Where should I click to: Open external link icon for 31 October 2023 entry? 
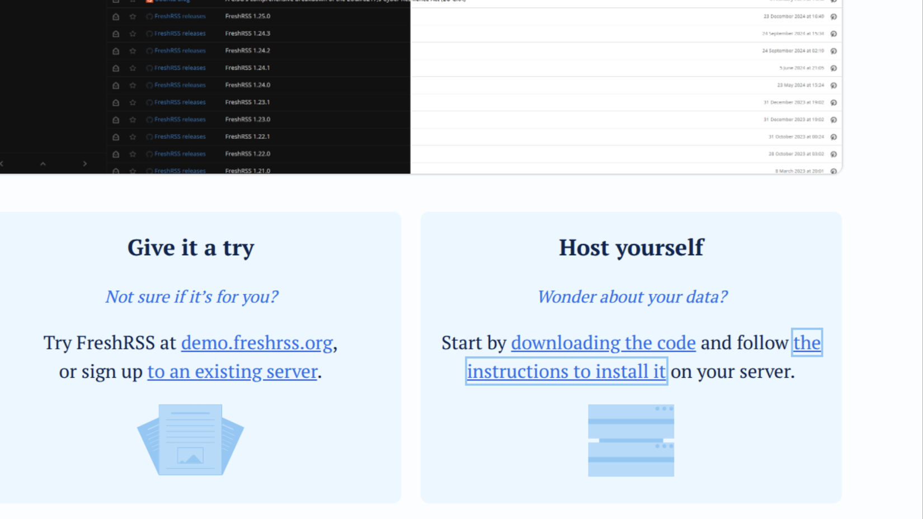pyautogui.click(x=833, y=137)
